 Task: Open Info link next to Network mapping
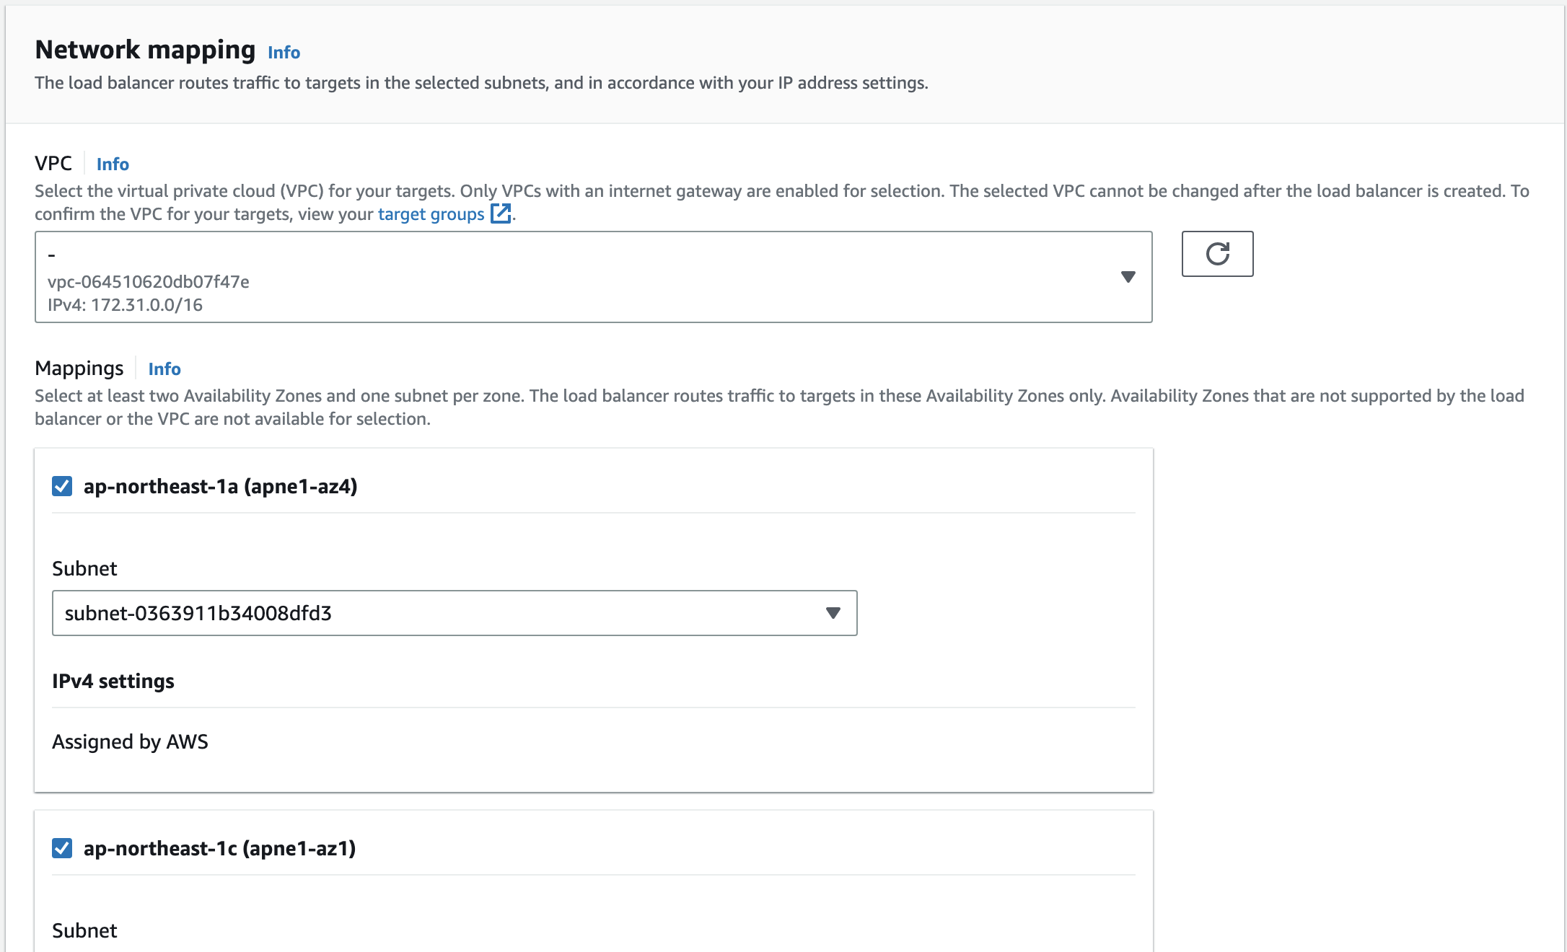tap(284, 52)
